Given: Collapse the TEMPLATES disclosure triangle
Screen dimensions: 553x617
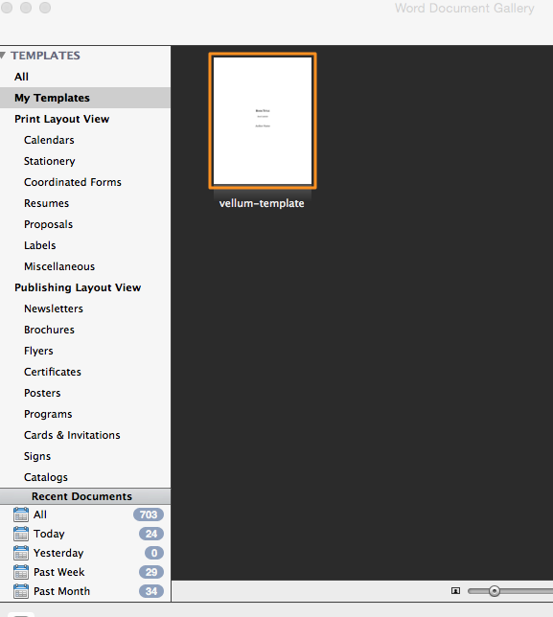Looking at the screenshot, I should pos(3,56).
